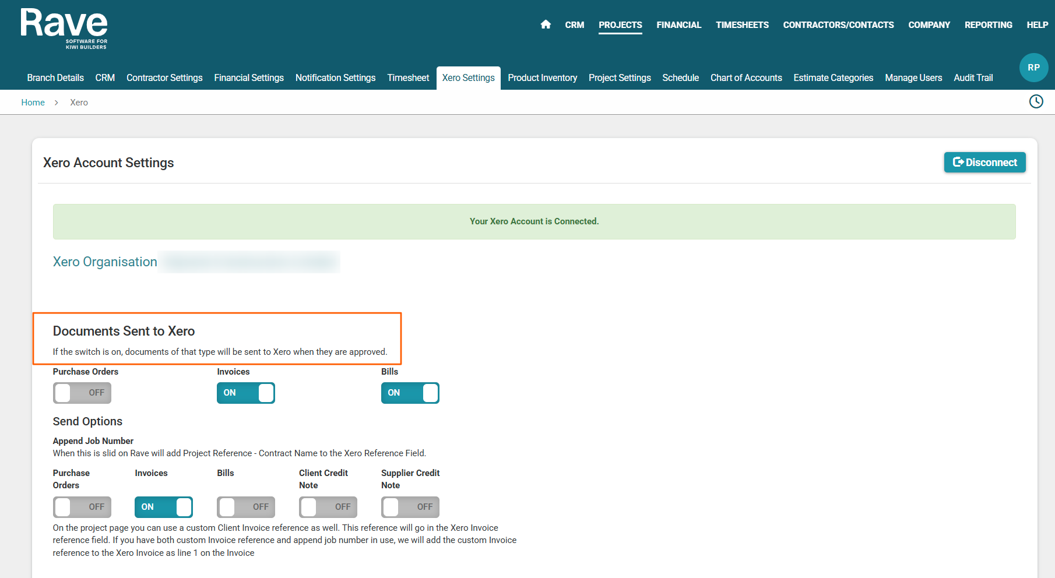Screen dimensions: 1055x578
Task: Toggle Append Job Number for Client Credit Note
Action: pyautogui.click(x=328, y=507)
